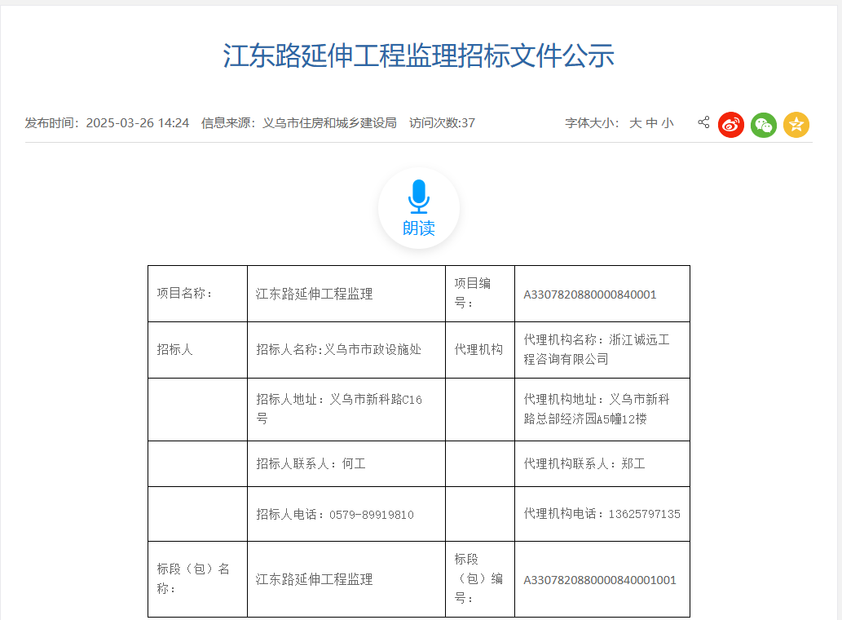Click the 朗读 label under the microphone
The image size is (842, 620).
pos(419,228)
